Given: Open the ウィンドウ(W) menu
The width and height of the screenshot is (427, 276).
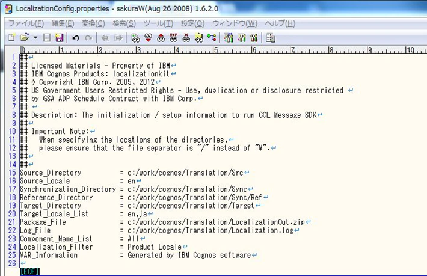Looking at the screenshot, I should pos(235,23).
